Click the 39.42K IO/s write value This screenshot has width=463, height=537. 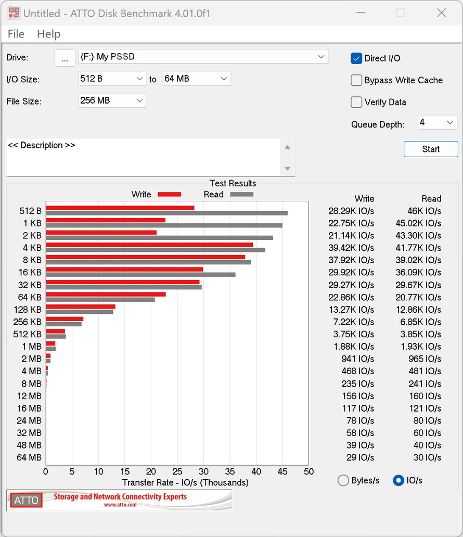click(351, 248)
